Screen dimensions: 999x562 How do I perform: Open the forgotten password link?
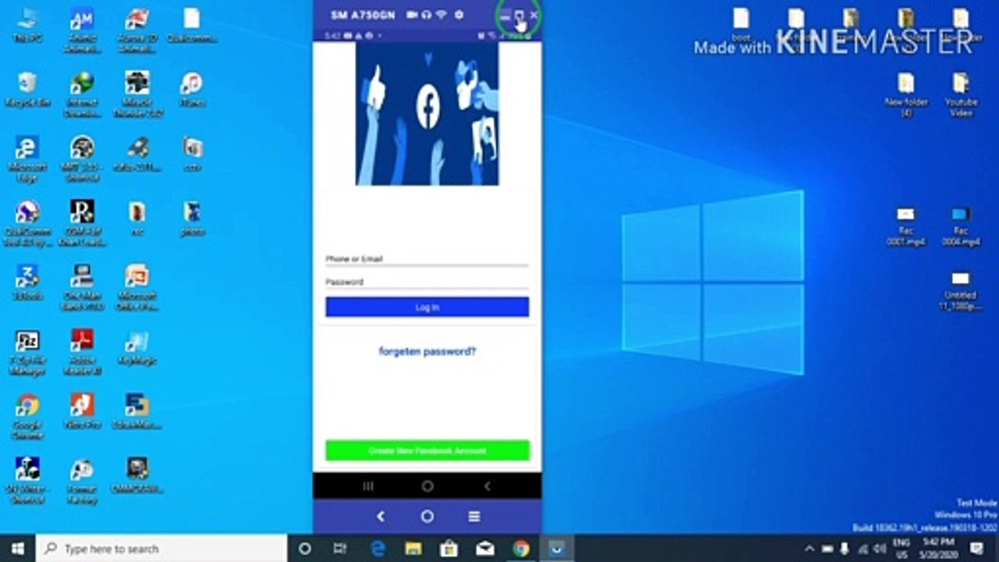427,351
